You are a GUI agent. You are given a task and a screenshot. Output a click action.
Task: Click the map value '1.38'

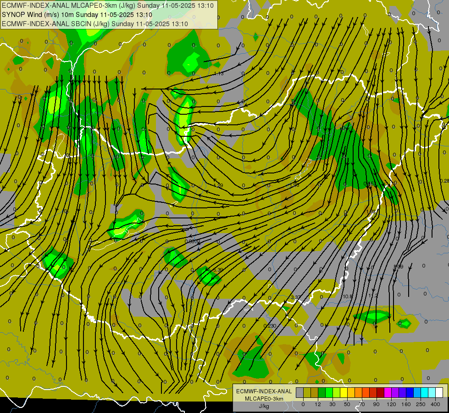[371, 212]
